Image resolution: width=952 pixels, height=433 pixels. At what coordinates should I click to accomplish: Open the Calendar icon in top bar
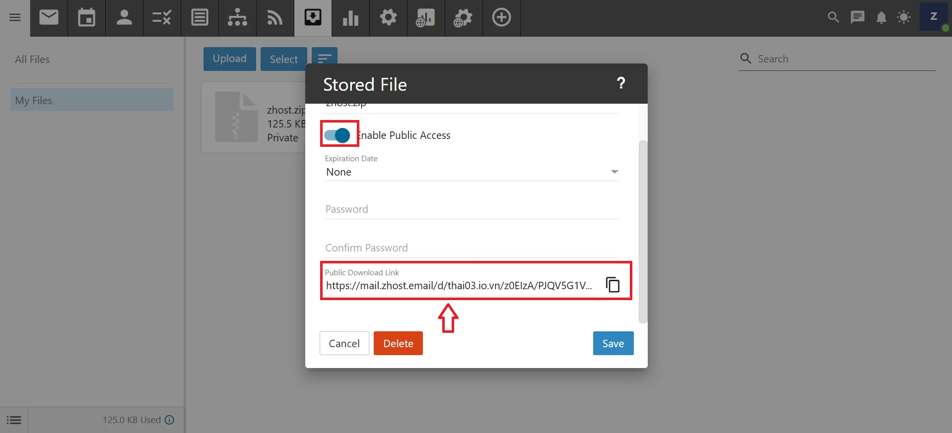[86, 18]
